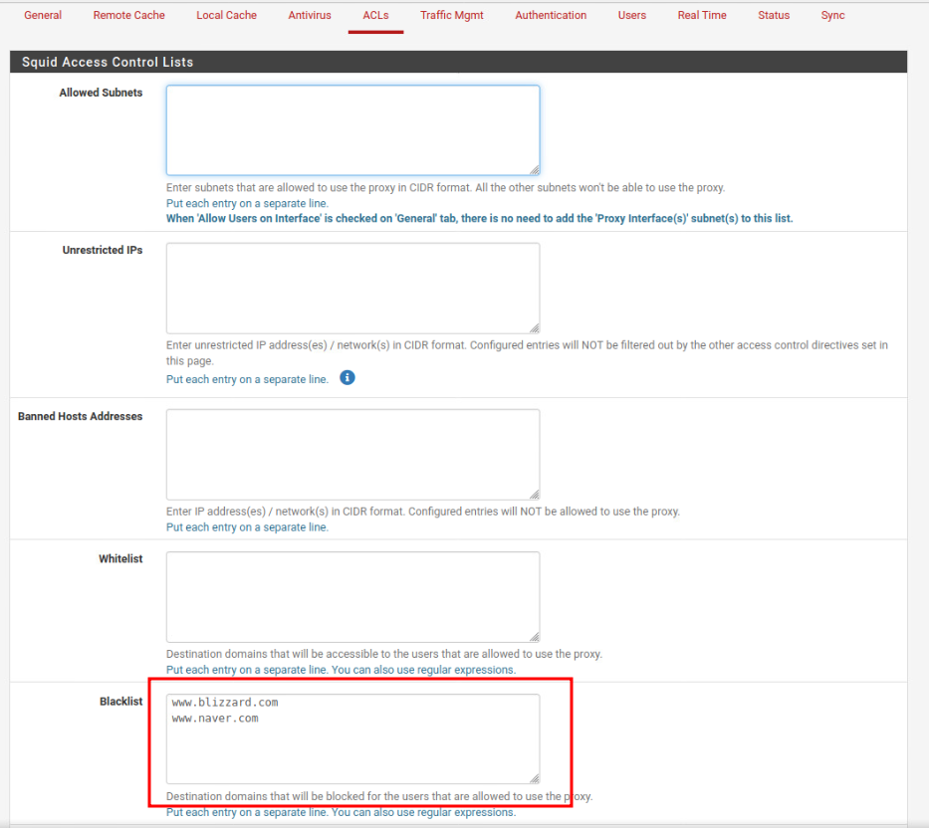Click inside the Whitelist text area
This screenshot has height=828, width=929.
[353, 597]
